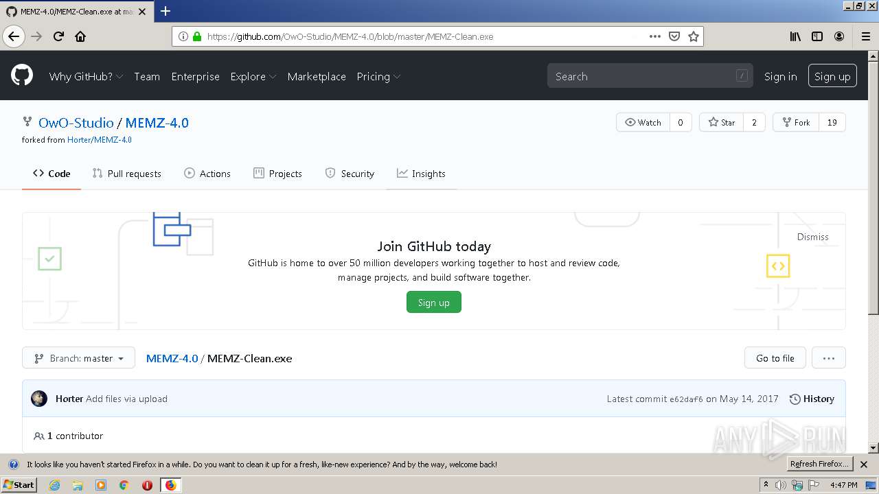Open the fork count 19

832,122
